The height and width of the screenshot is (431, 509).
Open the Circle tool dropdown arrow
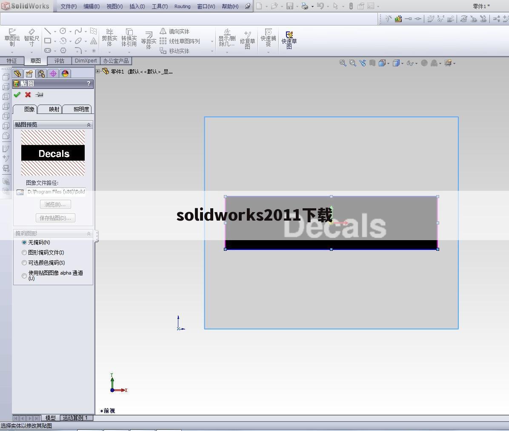click(70, 31)
